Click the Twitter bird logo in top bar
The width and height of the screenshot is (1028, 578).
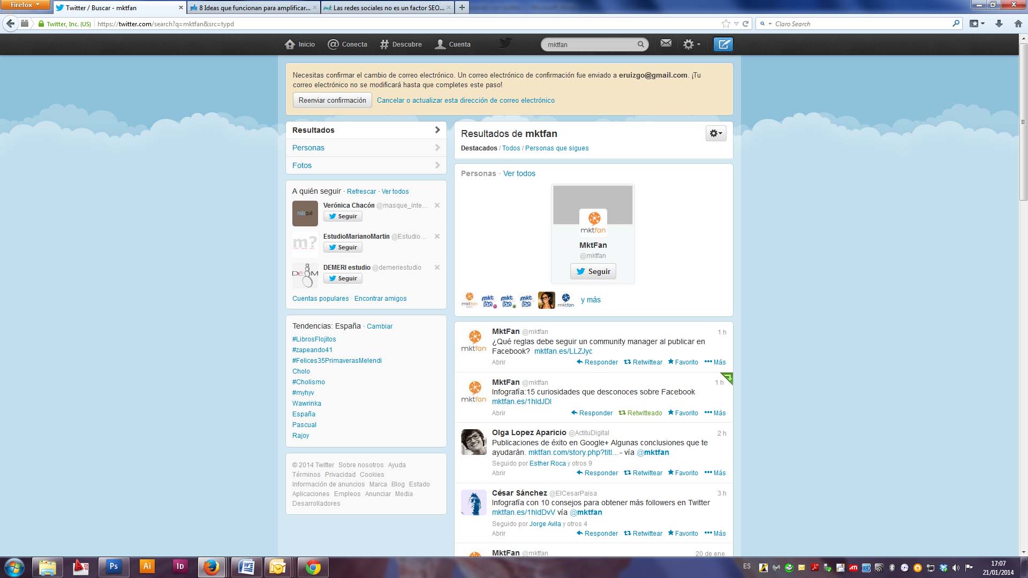click(505, 43)
